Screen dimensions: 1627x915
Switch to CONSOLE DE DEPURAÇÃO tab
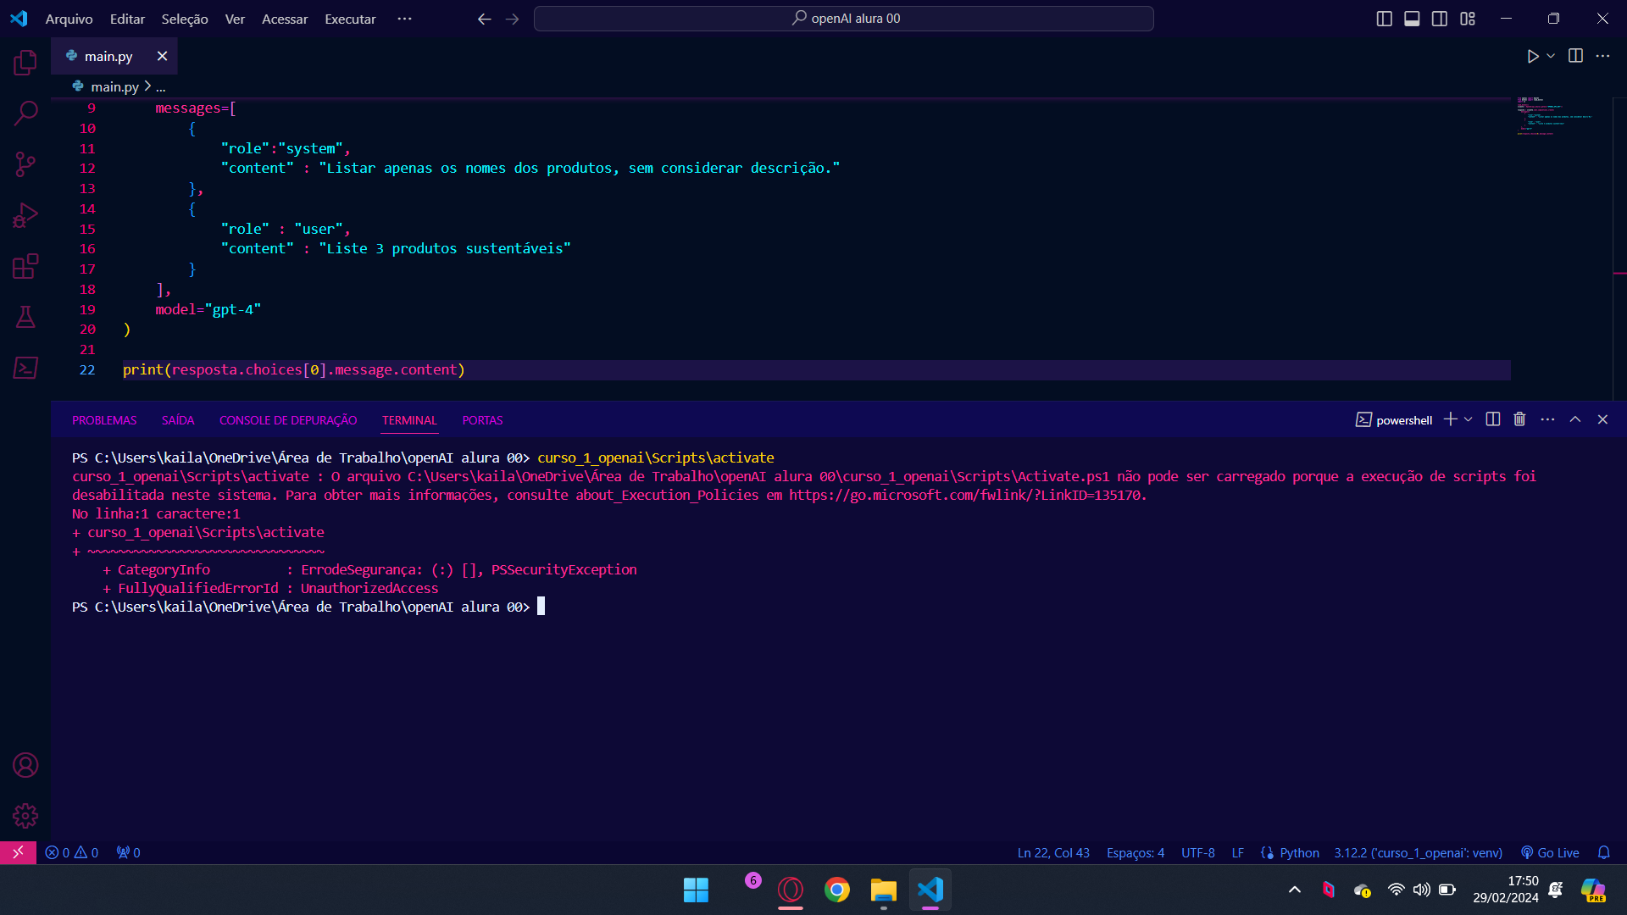click(x=288, y=420)
